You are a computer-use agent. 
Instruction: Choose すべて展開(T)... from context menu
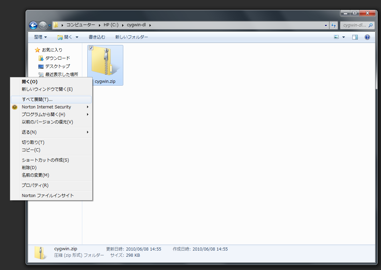37,100
